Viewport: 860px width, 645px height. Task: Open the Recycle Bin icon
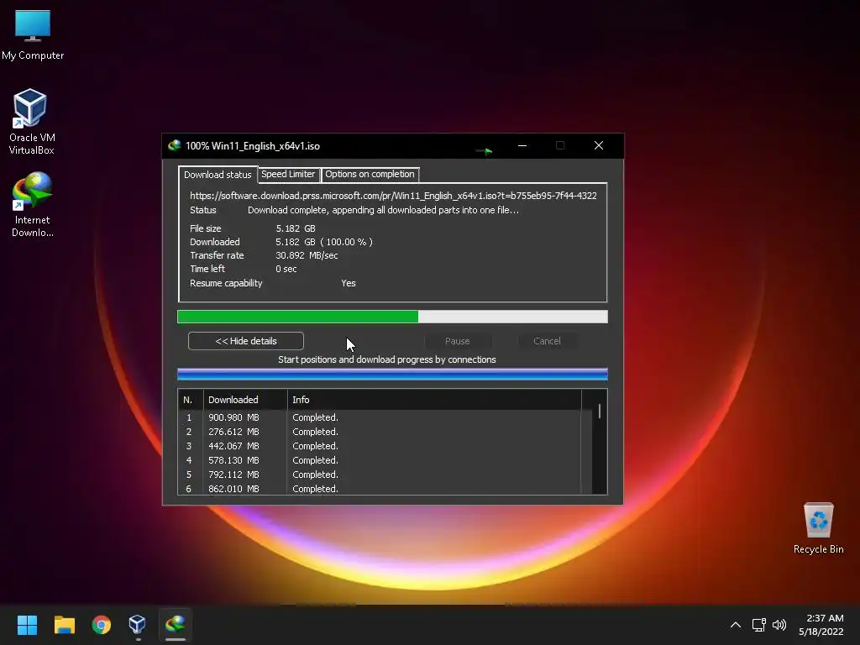(818, 528)
